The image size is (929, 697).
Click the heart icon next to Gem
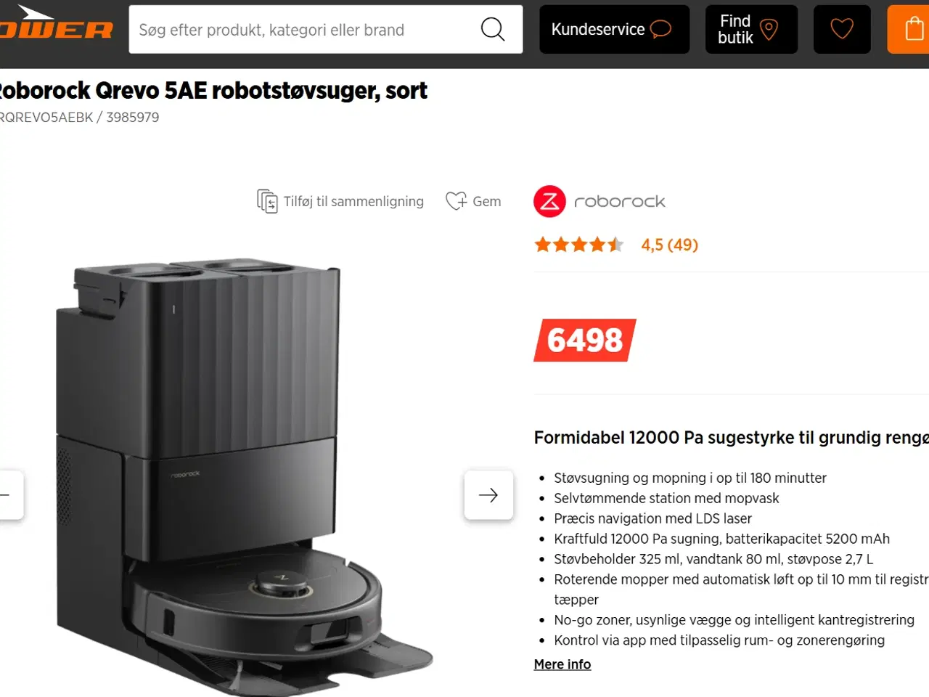coord(456,201)
